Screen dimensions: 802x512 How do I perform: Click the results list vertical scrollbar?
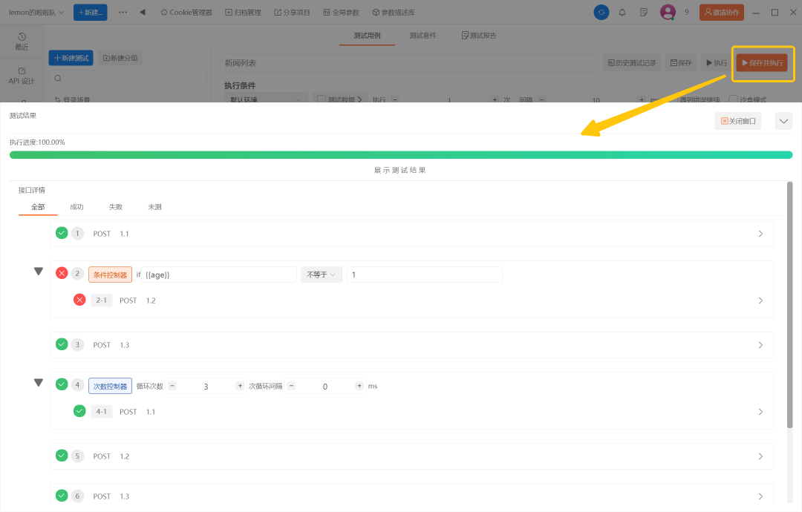[789, 304]
